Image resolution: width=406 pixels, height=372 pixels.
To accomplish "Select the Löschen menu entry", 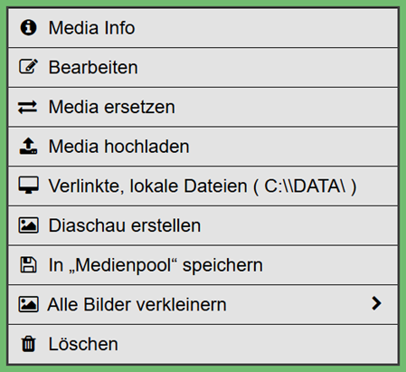I will click(203, 344).
